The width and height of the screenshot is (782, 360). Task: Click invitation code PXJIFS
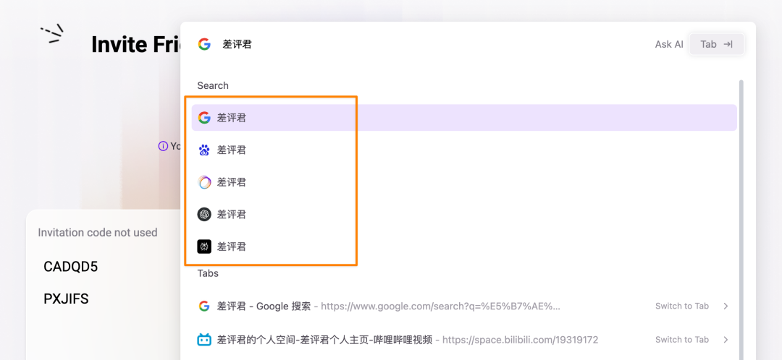pos(67,299)
